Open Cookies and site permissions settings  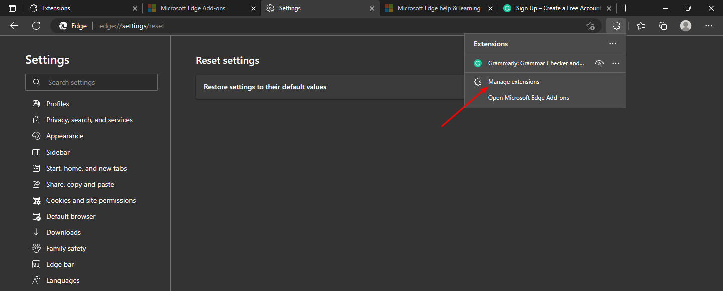coord(91,200)
